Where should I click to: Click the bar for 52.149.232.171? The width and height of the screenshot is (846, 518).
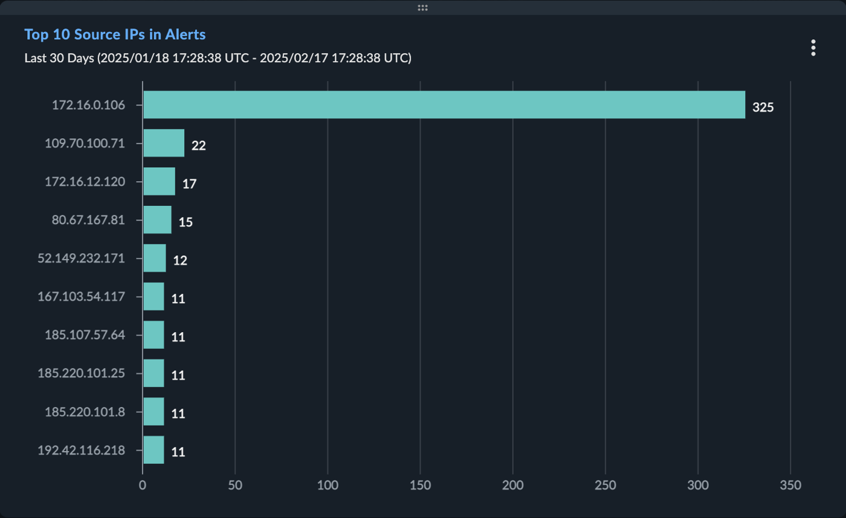click(155, 258)
